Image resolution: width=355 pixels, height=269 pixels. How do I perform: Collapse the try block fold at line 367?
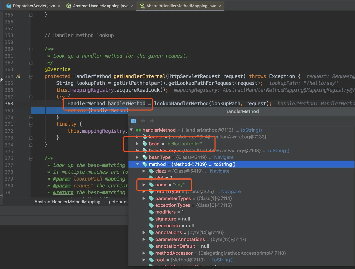tap(31, 97)
